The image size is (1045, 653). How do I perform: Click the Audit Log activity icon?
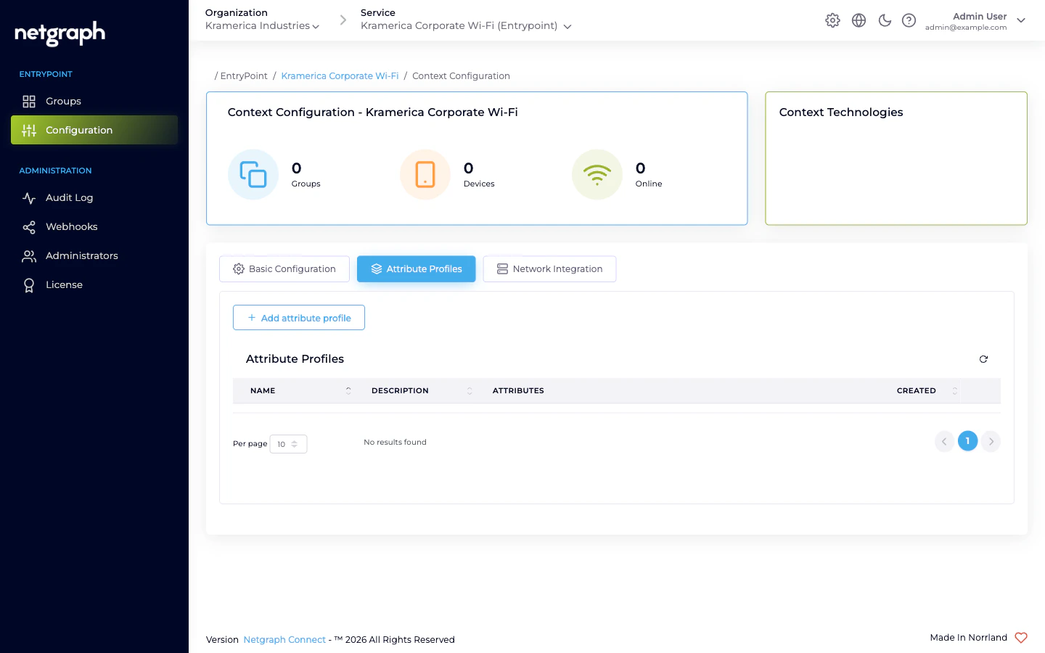[x=29, y=198]
